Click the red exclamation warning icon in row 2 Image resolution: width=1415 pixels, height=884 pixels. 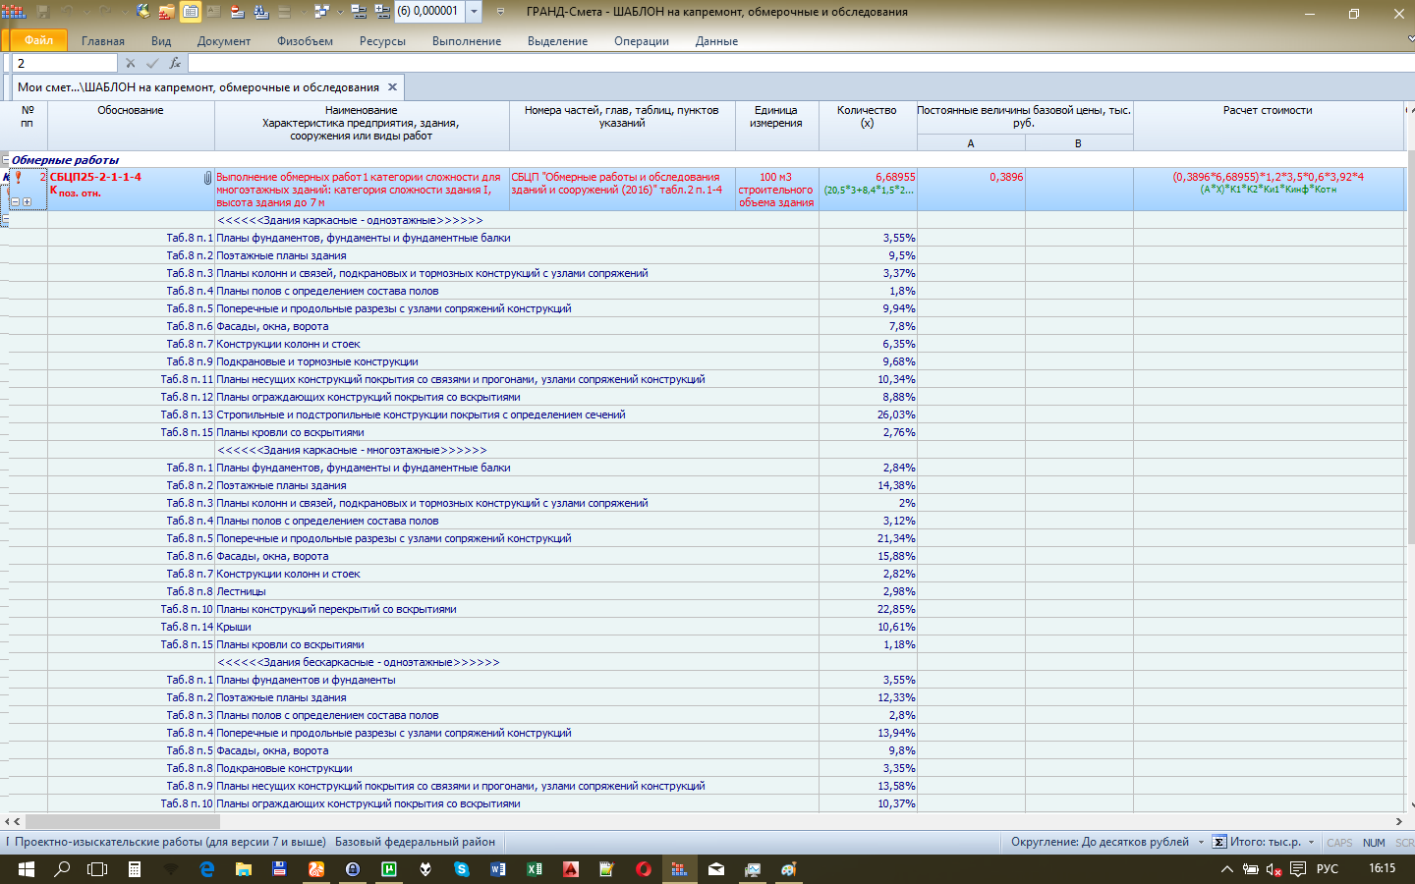(18, 178)
